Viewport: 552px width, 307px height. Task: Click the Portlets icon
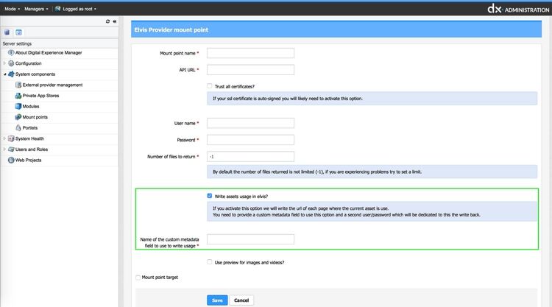[18, 128]
